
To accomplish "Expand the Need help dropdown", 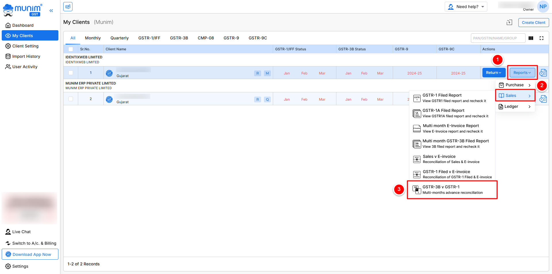I will [x=466, y=7].
